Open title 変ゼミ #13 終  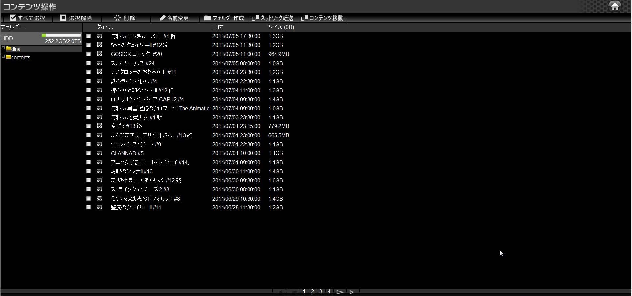pos(126,126)
